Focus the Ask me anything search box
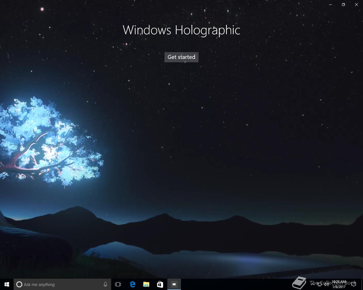 point(62,284)
